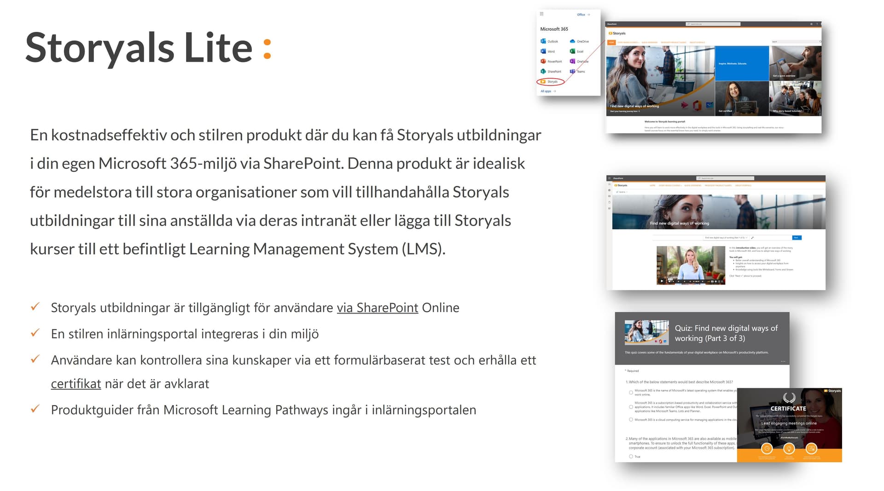Launch Excel from the Microsoft 365 panel
884x491 pixels.
(x=577, y=51)
